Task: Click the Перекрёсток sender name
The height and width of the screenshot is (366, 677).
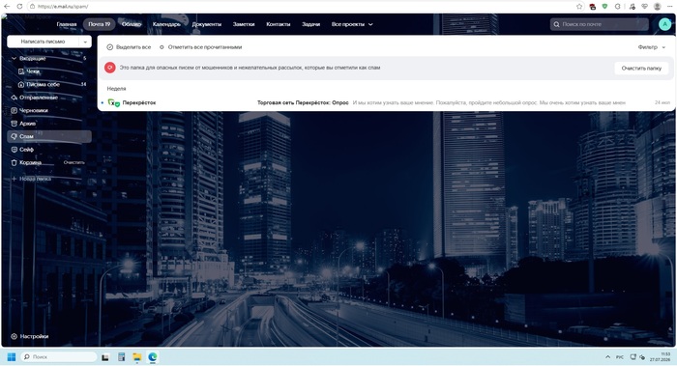Action: (139, 102)
